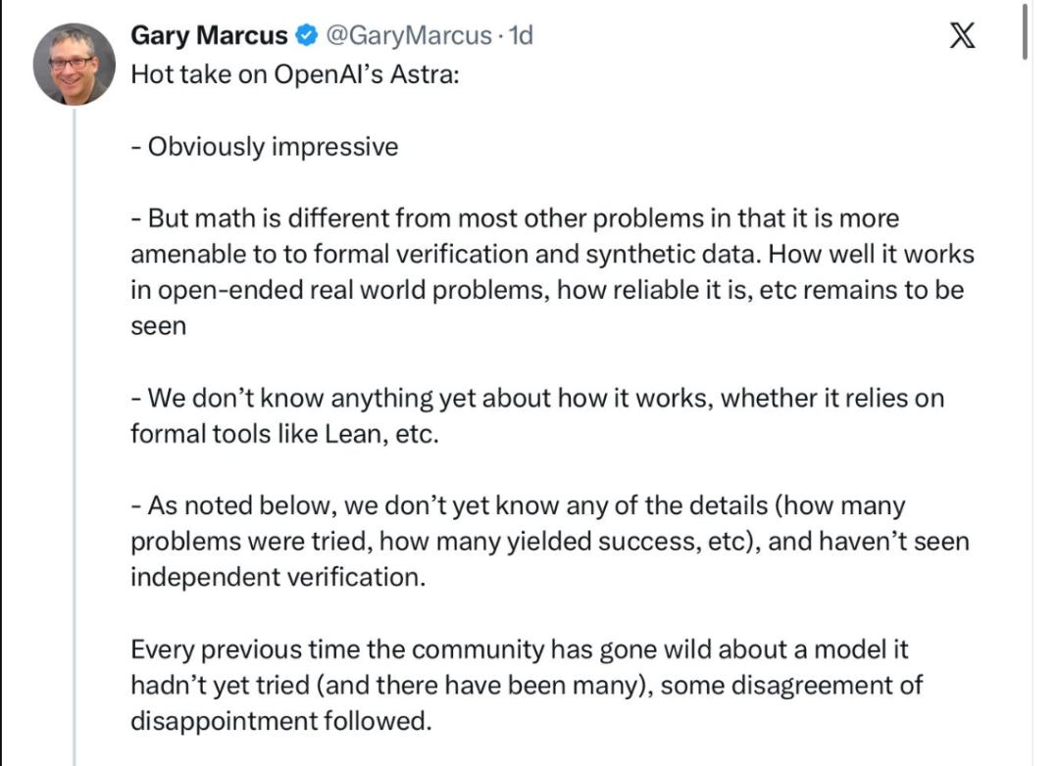Select the "- Obviously impressive" bullet line
The image size is (1059, 766).
(x=265, y=147)
